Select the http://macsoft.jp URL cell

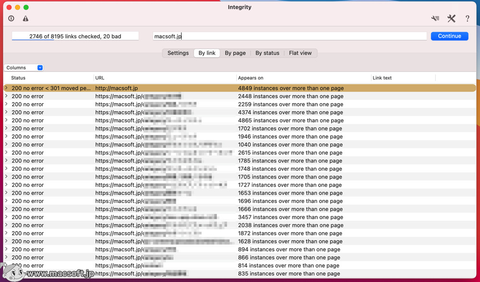(116, 88)
